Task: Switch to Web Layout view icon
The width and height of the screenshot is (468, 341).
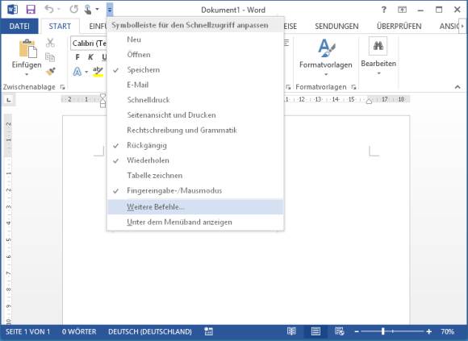Action: (340, 331)
